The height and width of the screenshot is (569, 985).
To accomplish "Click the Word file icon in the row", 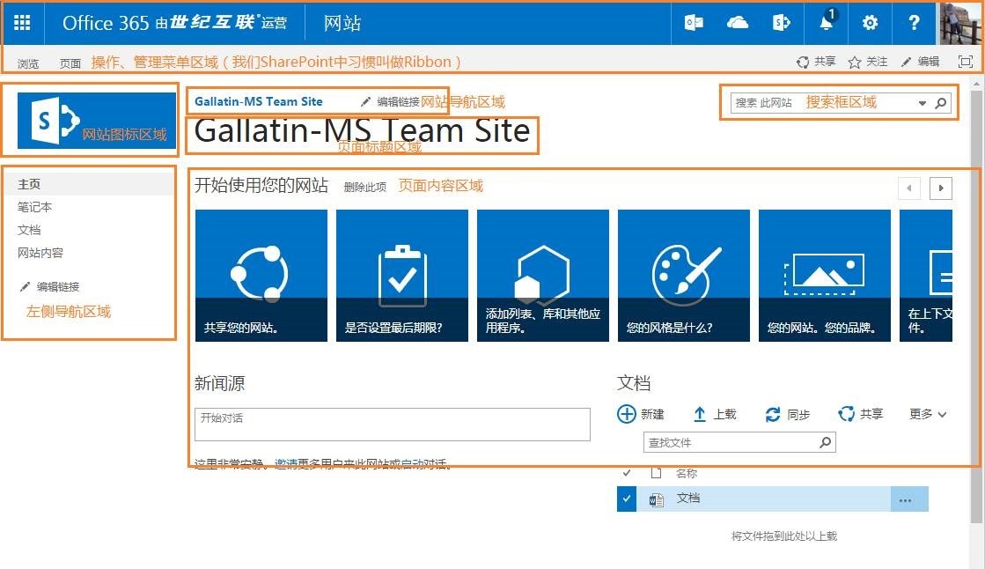I will [657, 499].
